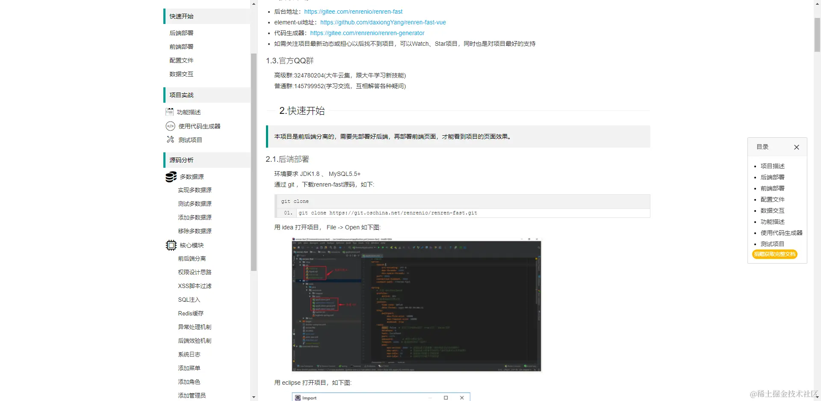Image resolution: width=821 pixels, height=401 pixels.
Task: Select 测试多数据源 in the sidebar
Action: [195, 204]
